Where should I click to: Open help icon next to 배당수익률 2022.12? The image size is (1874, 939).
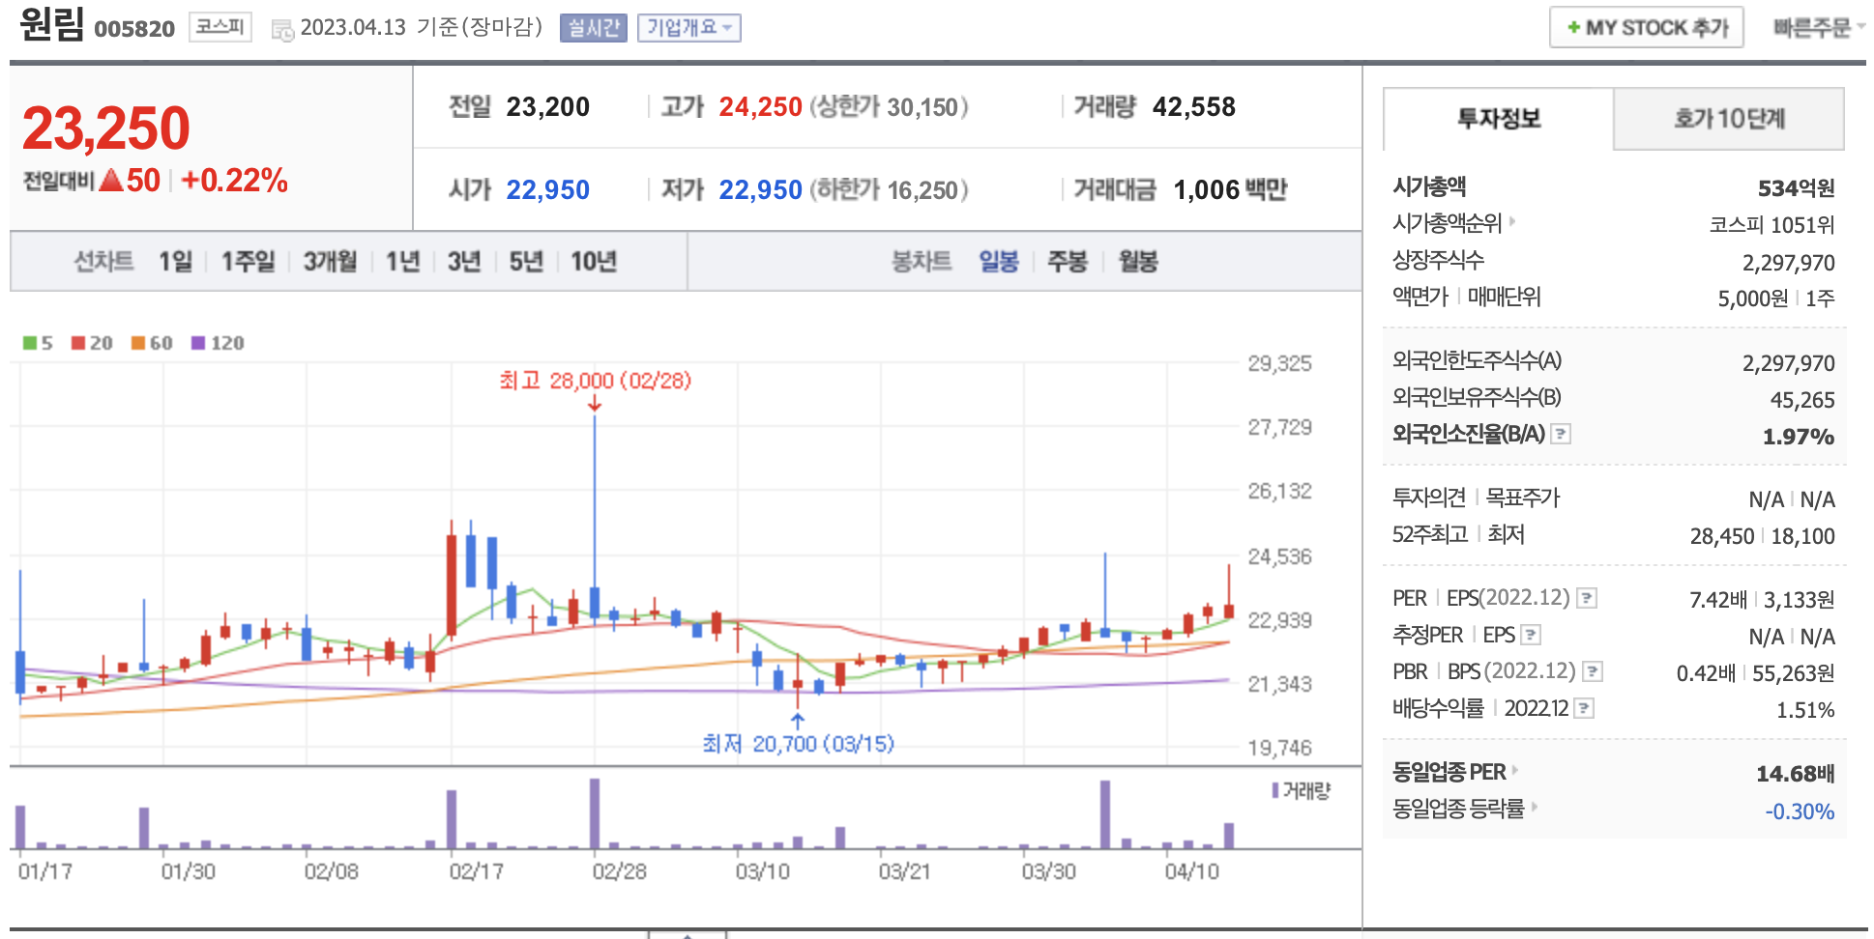1584,708
